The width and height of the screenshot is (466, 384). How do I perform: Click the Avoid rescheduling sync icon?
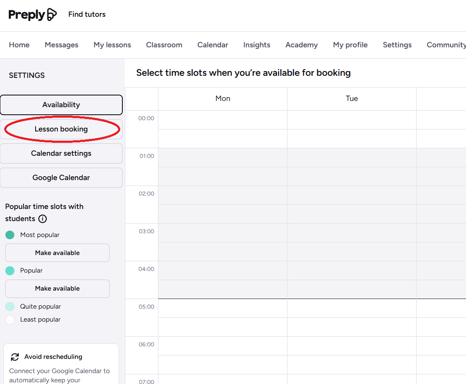tap(15, 357)
